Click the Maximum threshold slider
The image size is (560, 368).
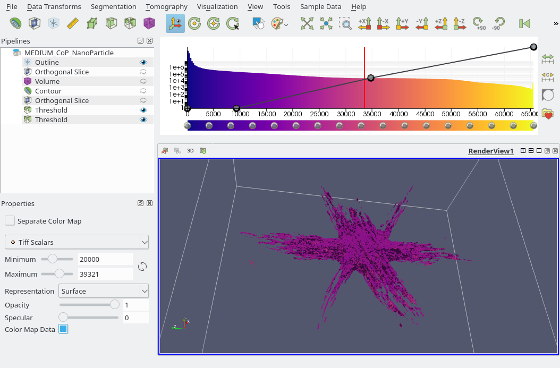57,274
